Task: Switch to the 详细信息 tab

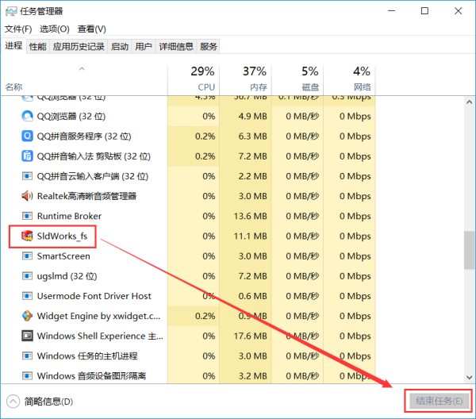Action: click(x=176, y=47)
